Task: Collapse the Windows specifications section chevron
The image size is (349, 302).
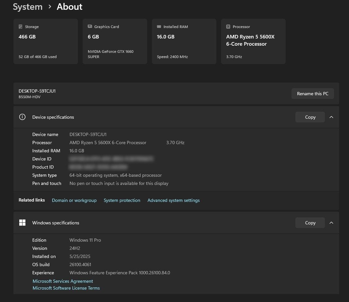Action: click(x=331, y=223)
